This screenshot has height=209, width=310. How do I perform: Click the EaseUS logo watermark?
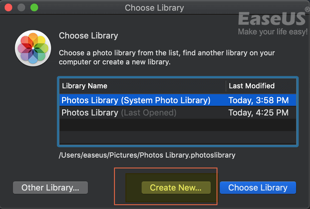[x=272, y=19]
